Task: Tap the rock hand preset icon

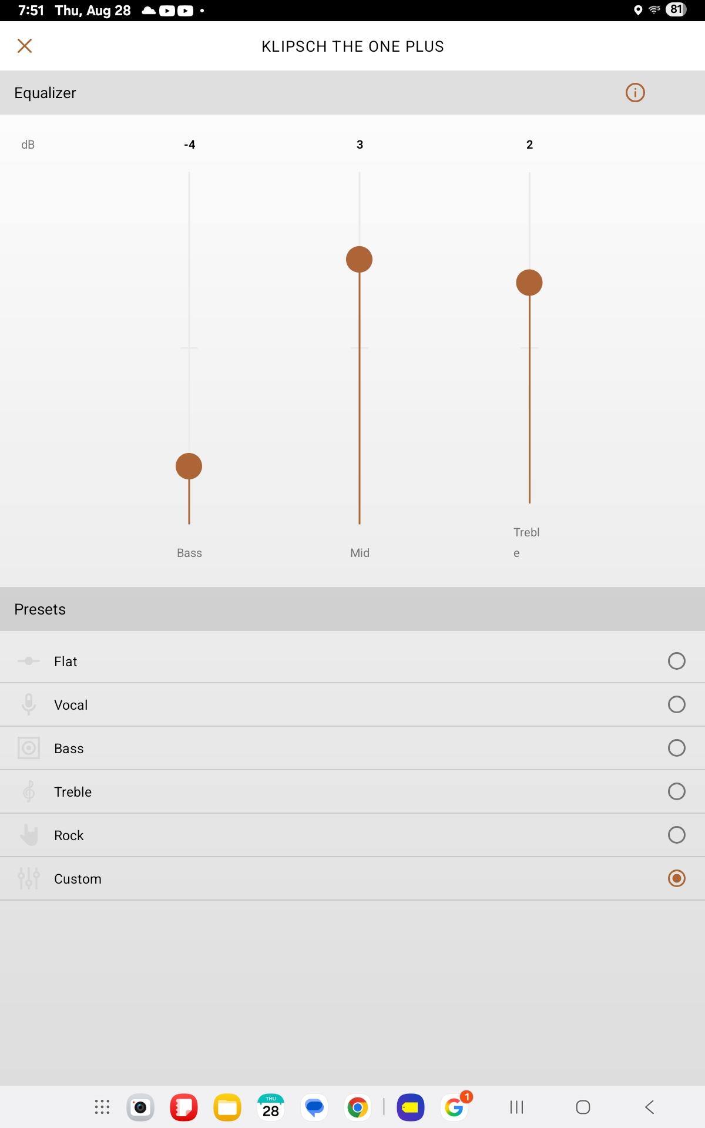Action: pos(28,835)
